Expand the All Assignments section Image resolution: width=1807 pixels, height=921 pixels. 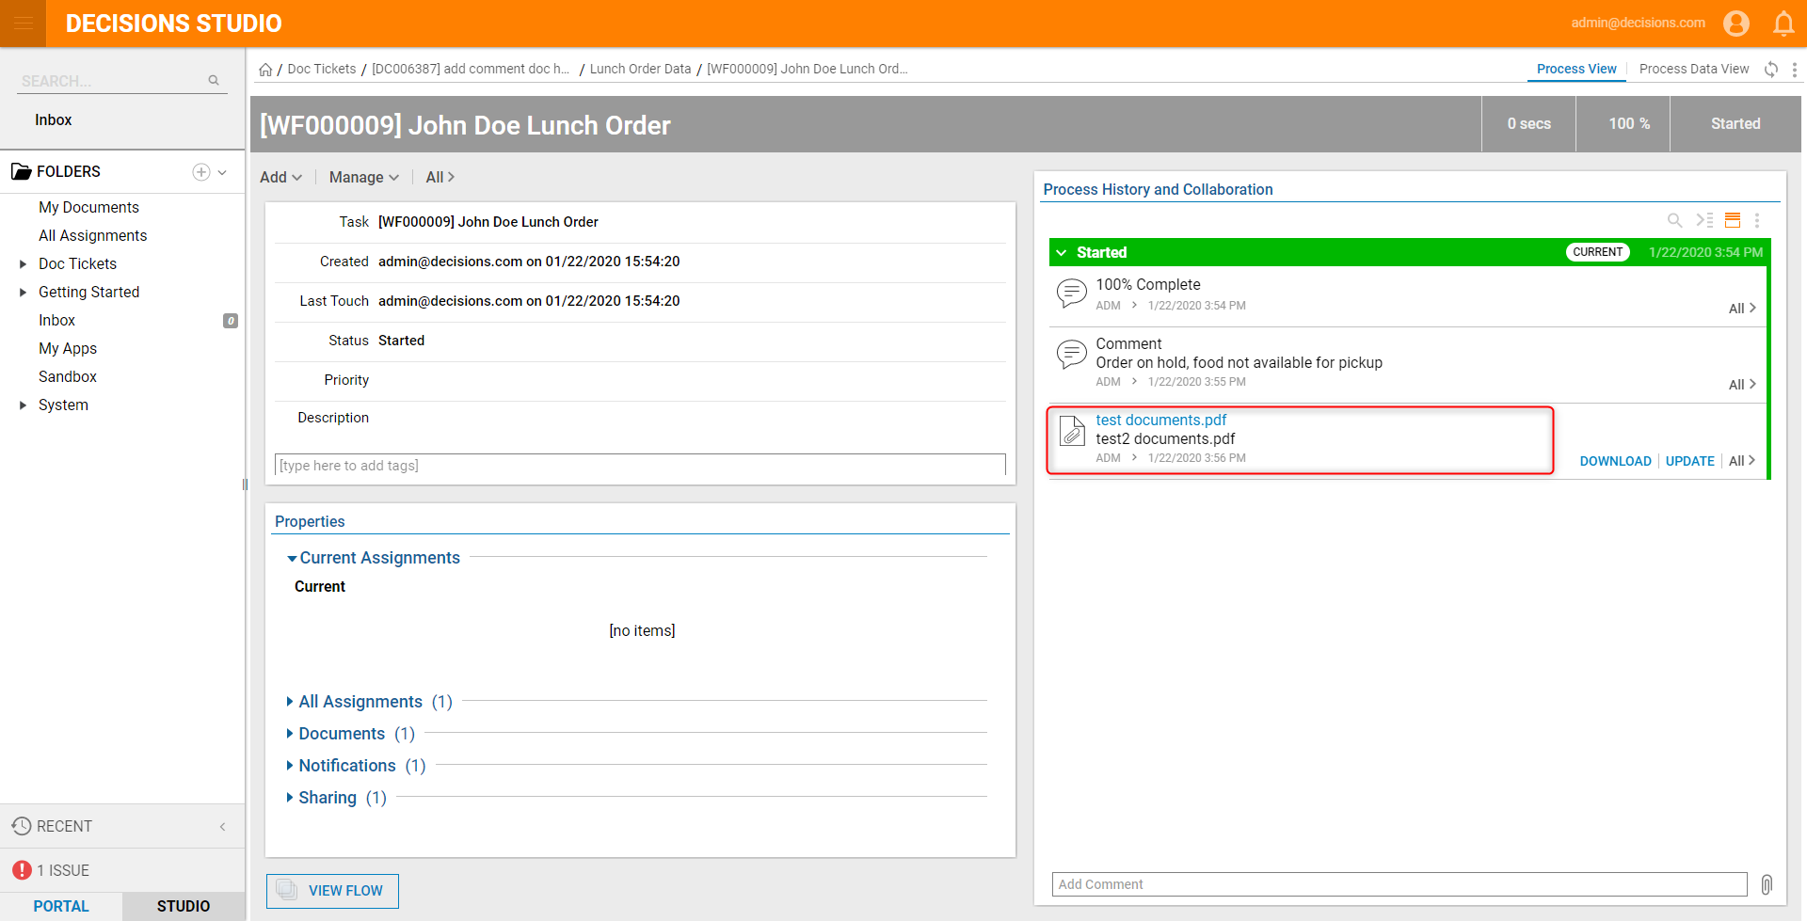click(x=290, y=702)
